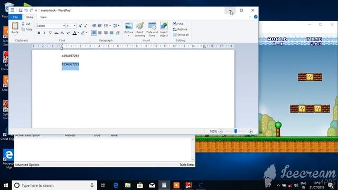Open Task View from the taskbar
The width and height of the screenshot is (338, 190).
103,185
